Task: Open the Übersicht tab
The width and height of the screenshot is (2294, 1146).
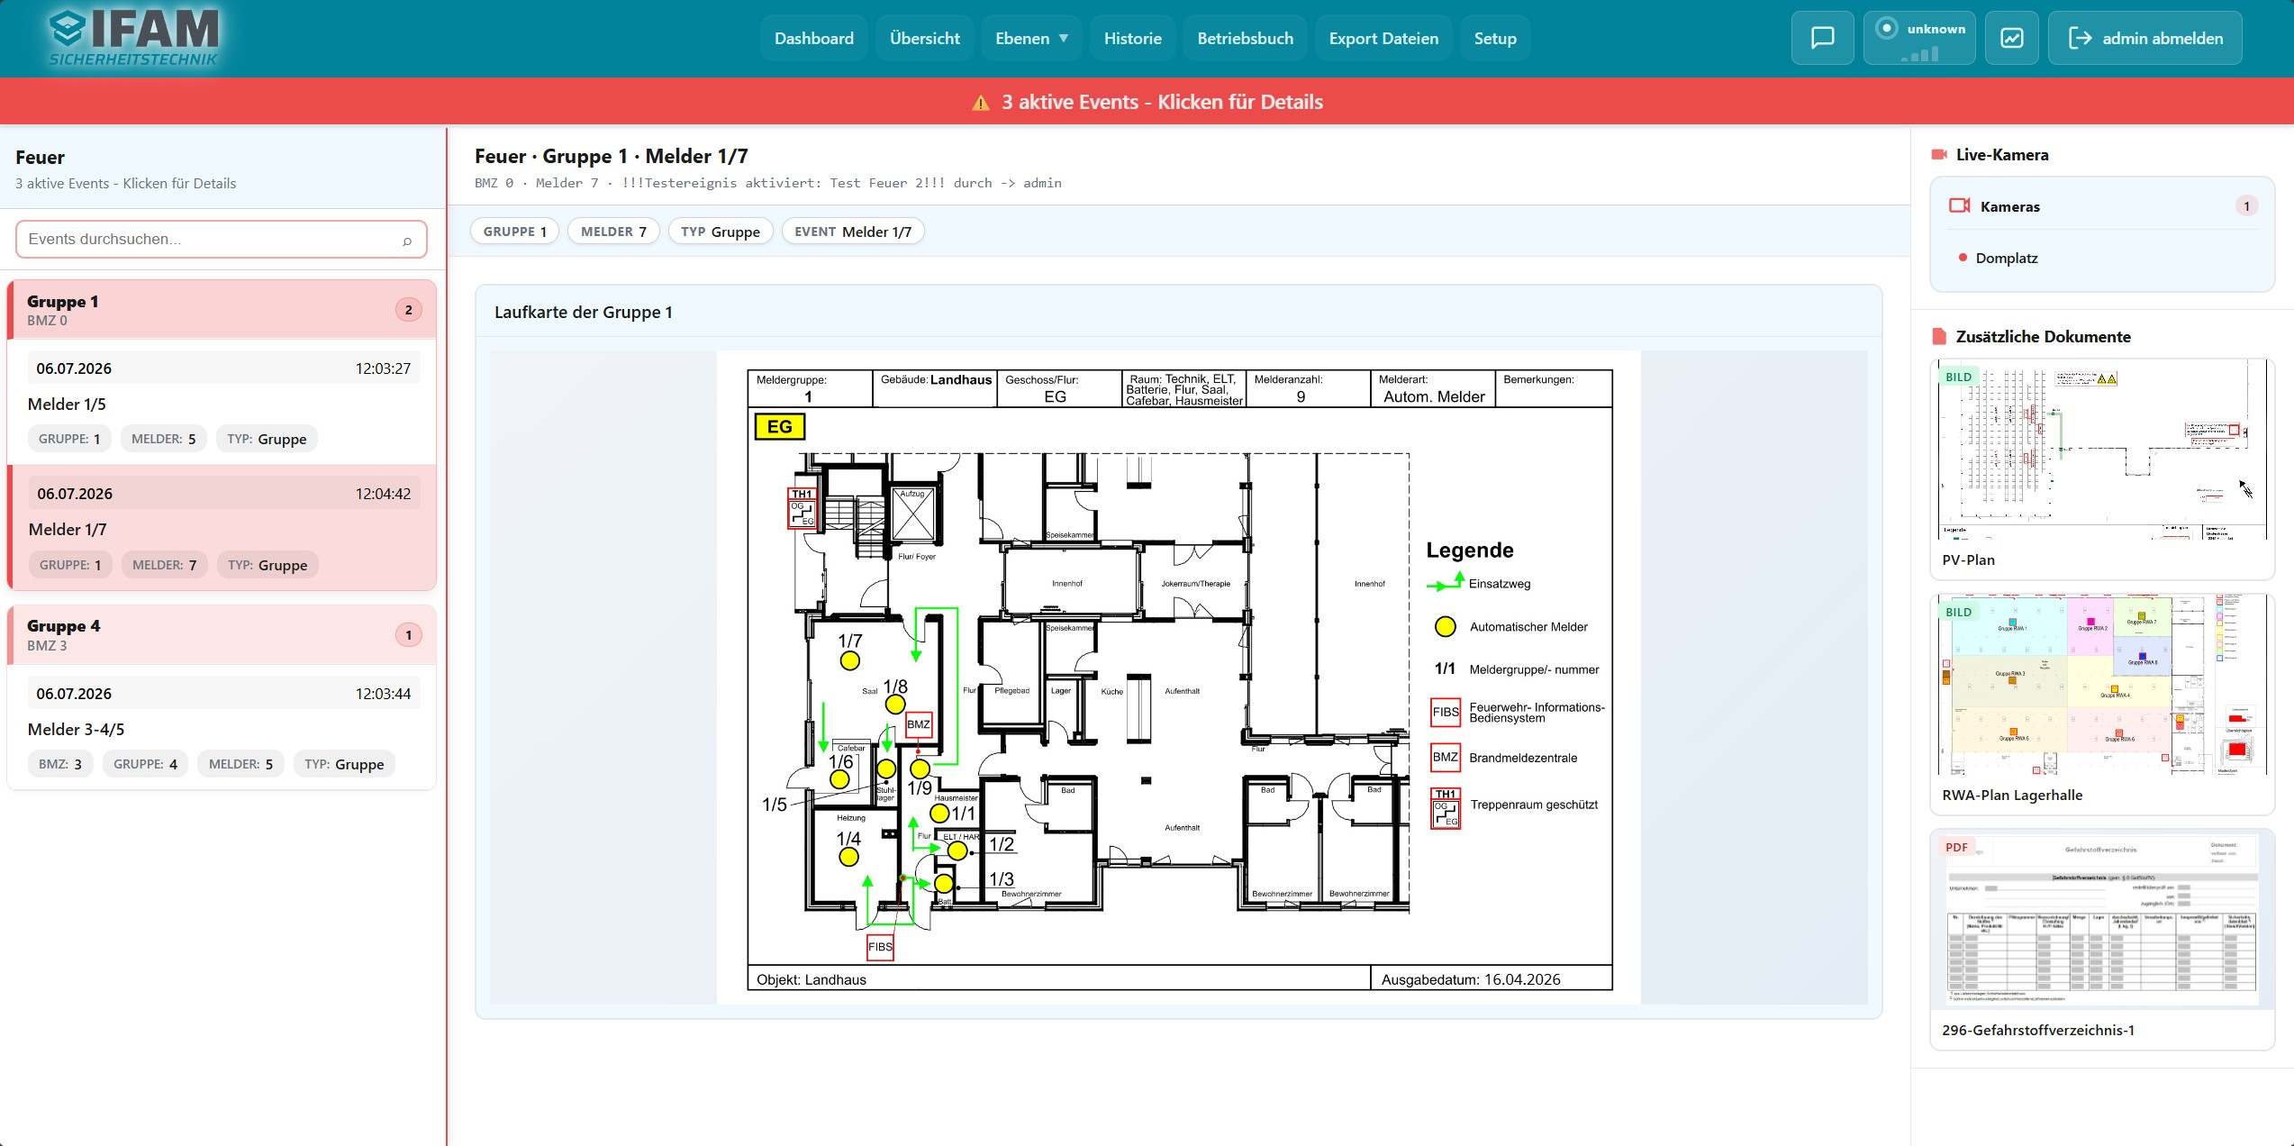Action: [x=924, y=38]
